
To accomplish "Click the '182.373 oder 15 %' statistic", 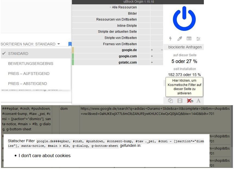I will coord(184,75).
